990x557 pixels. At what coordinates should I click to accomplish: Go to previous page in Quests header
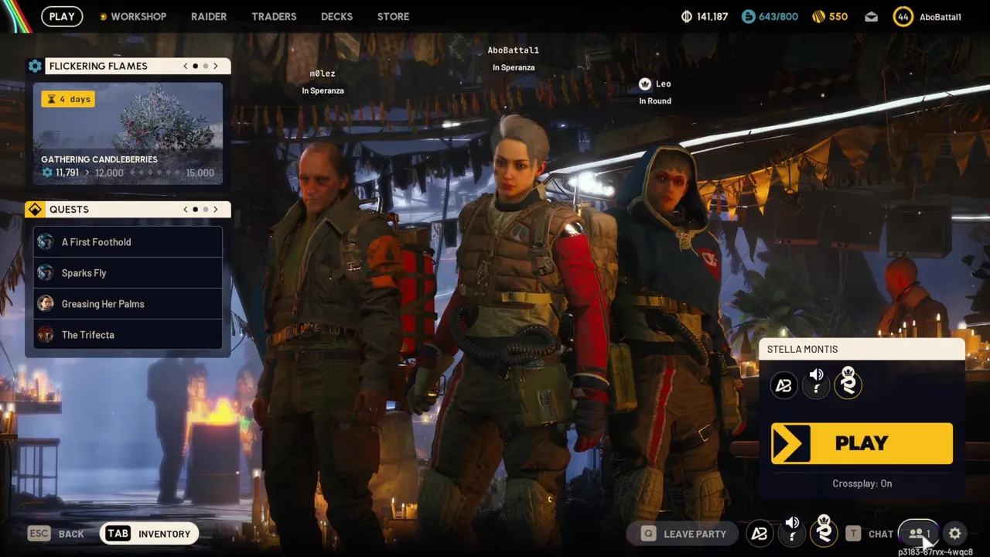click(186, 210)
